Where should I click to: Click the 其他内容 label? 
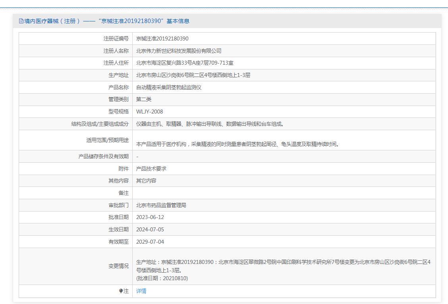point(119,181)
